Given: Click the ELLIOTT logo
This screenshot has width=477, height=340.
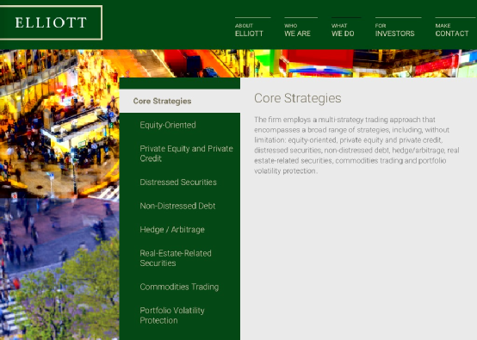Looking at the screenshot, I should tap(51, 22).
